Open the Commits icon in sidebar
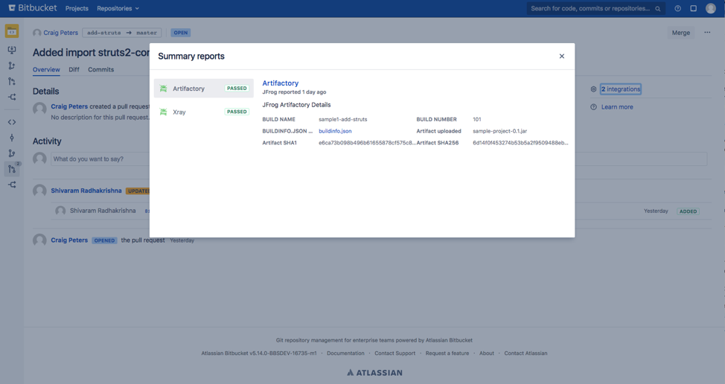 tap(12, 138)
